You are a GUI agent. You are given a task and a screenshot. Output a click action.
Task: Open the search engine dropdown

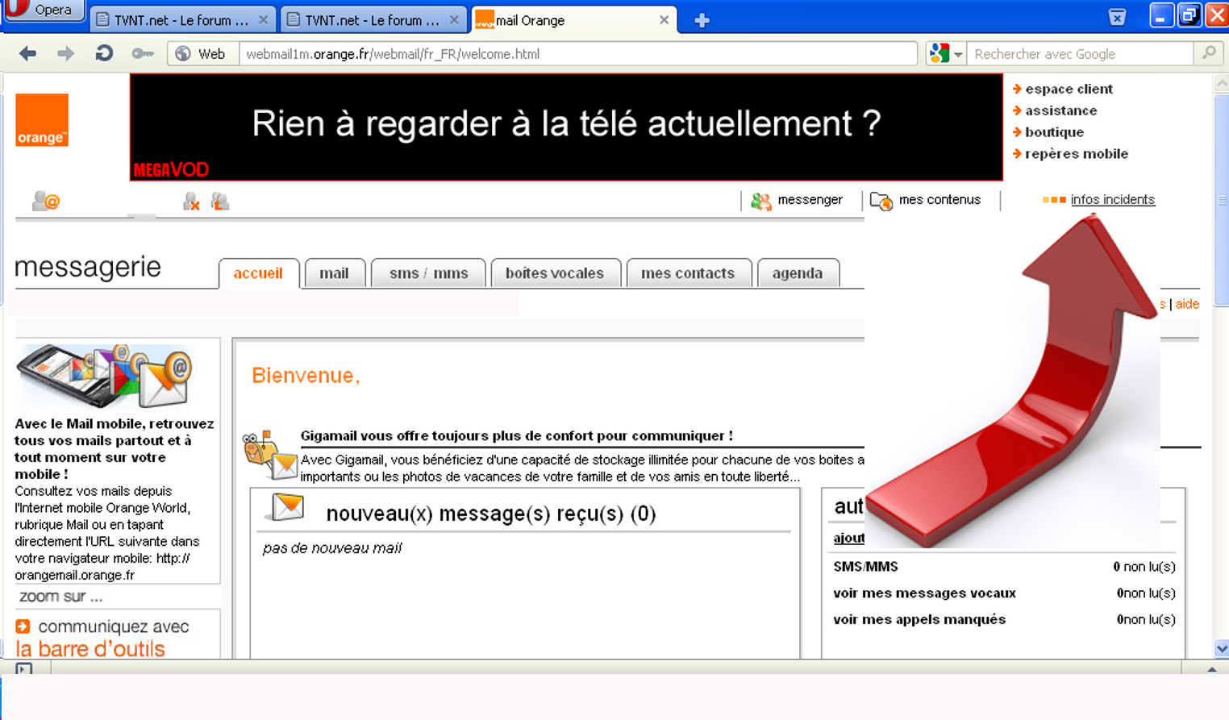click(x=958, y=55)
